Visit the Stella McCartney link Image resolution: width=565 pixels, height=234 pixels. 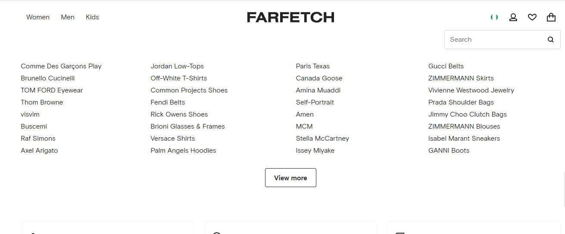(322, 139)
